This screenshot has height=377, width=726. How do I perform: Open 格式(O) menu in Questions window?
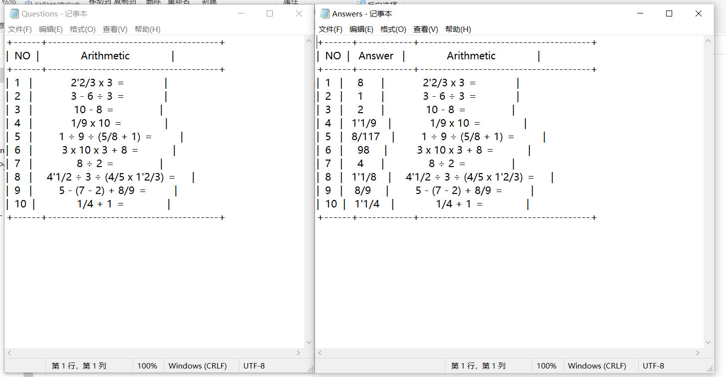[83, 29]
